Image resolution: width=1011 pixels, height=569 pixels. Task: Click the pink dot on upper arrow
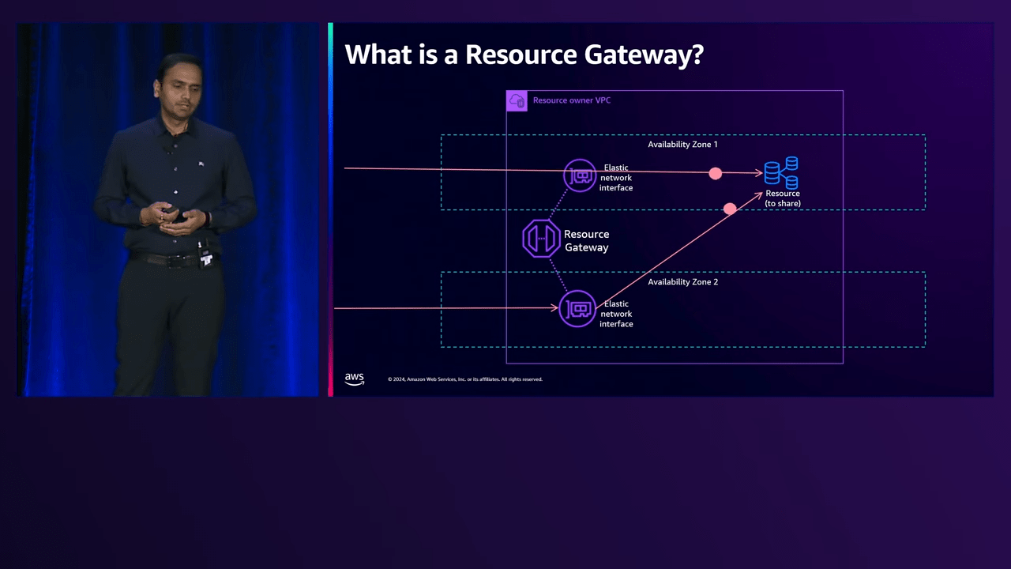click(716, 173)
